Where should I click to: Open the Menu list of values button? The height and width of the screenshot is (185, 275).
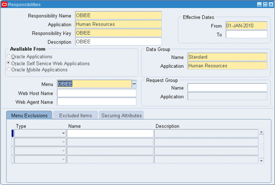click(x=134, y=84)
